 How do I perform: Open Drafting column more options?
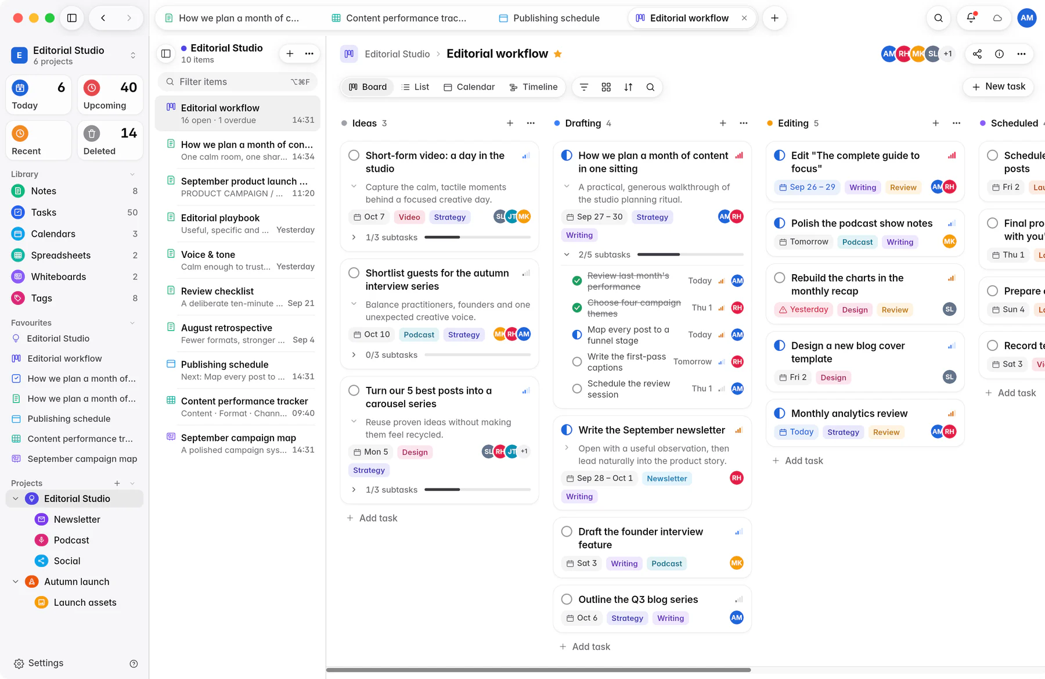point(744,123)
